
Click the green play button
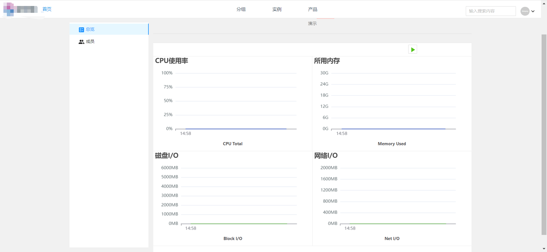click(x=413, y=50)
